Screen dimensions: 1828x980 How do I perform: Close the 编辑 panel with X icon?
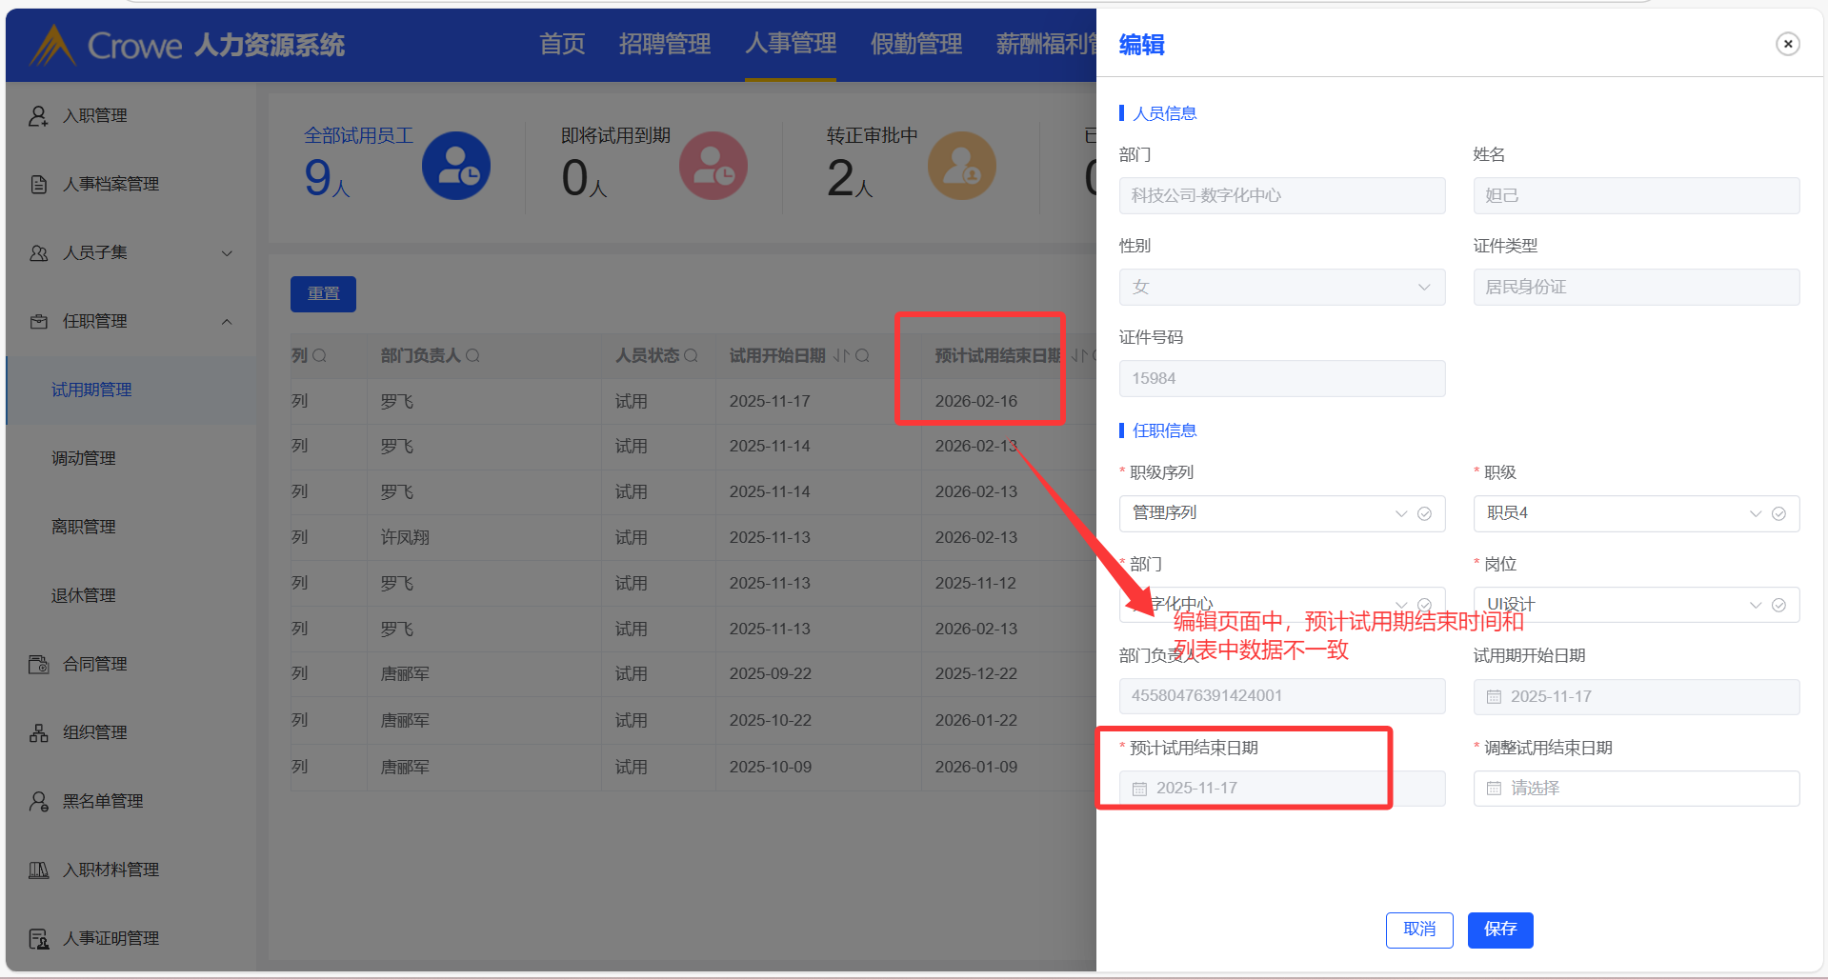[1787, 44]
